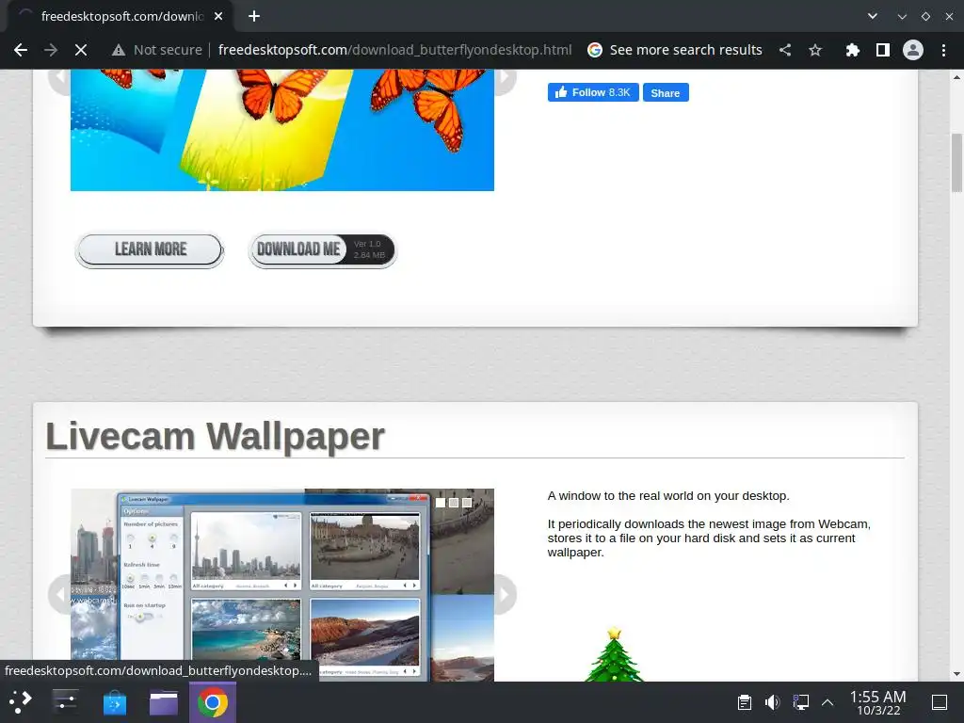964x723 pixels.
Task: Open the profile avatar menu
Action: pyautogui.click(x=913, y=50)
